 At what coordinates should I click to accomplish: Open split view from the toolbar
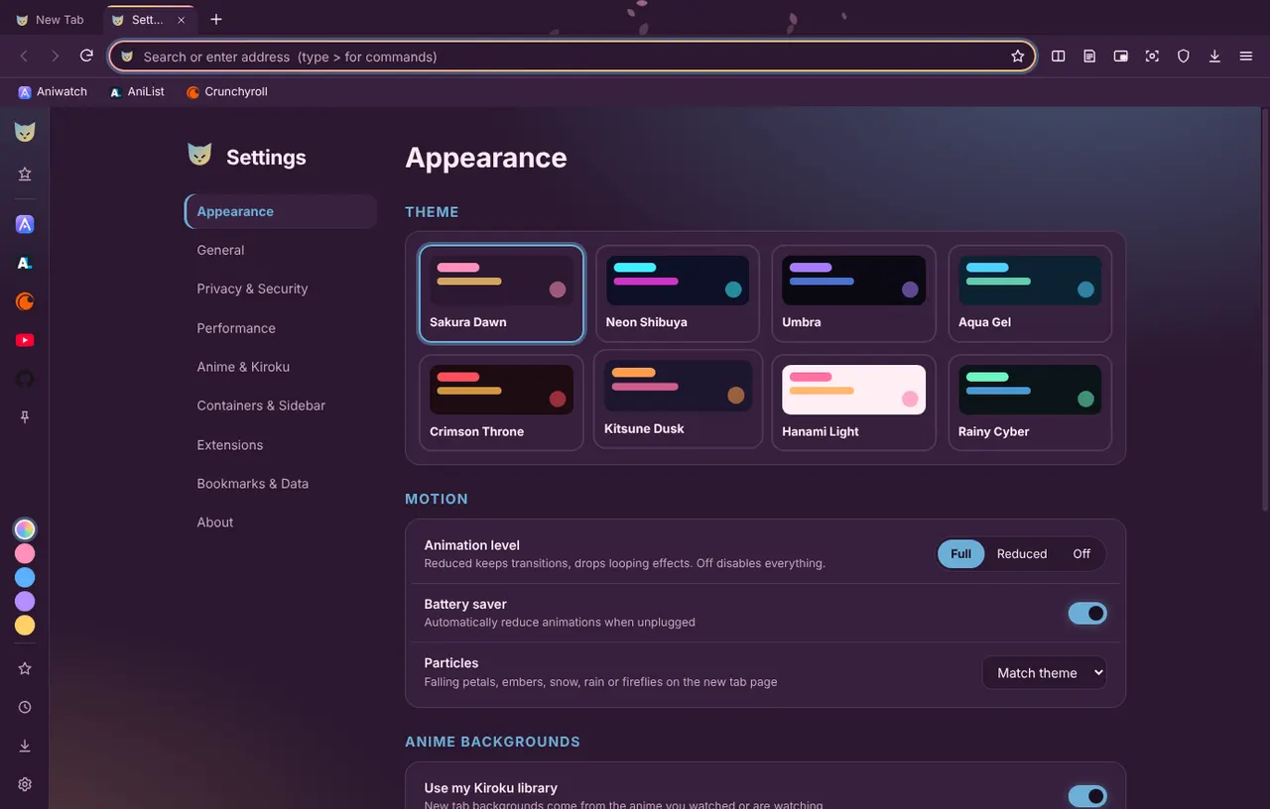point(1058,57)
